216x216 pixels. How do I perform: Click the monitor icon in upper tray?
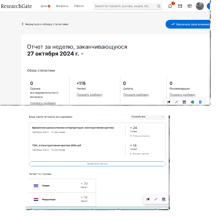(184, 102)
